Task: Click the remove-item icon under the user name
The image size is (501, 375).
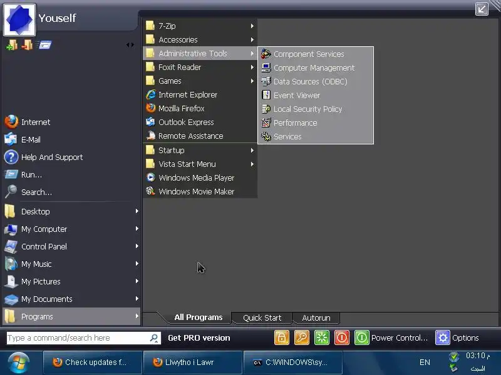Action: (x=27, y=45)
